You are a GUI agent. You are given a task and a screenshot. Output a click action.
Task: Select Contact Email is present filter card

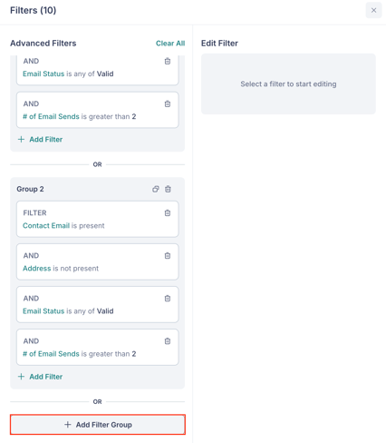(x=98, y=219)
